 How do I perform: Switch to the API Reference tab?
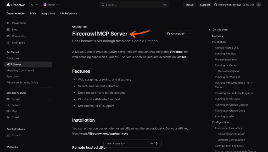click(68, 13)
